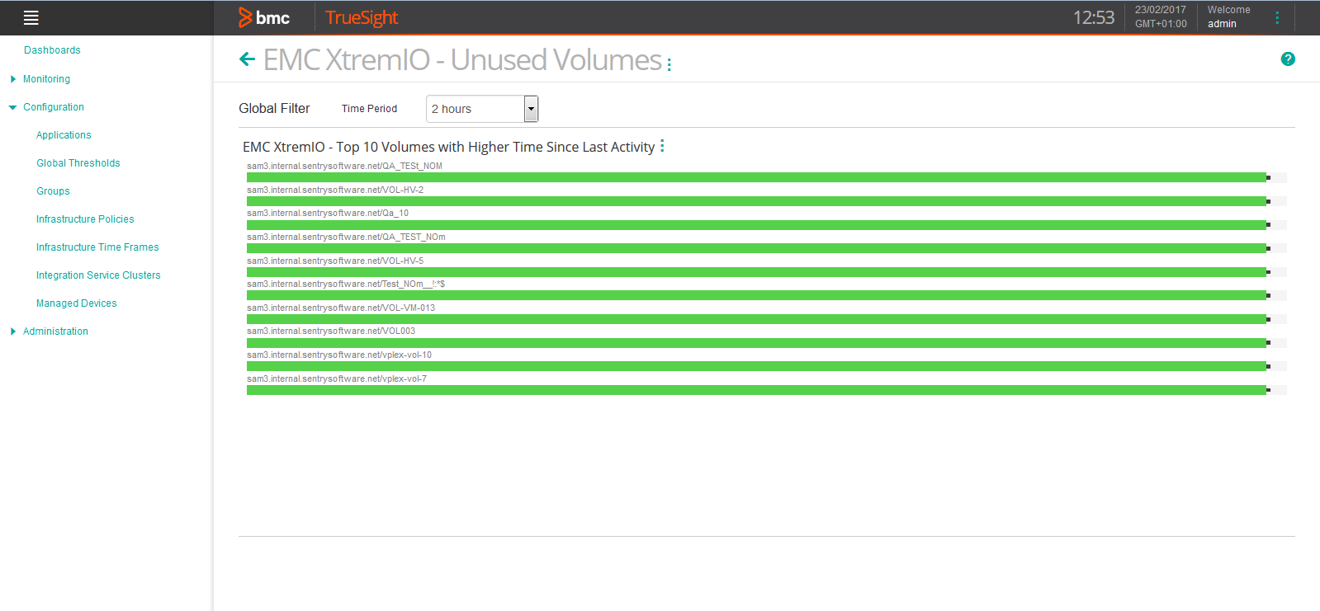Click the Administration label
The width and height of the screenshot is (1320, 611).
point(55,331)
